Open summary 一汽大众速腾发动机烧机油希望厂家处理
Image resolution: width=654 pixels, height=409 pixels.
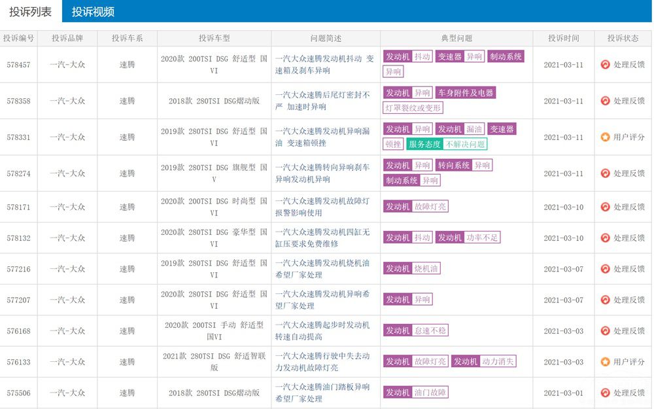point(322,269)
